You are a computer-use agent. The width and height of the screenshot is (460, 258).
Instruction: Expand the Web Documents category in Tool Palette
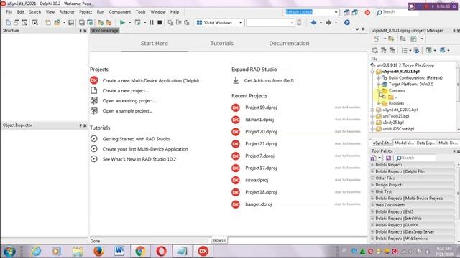[372, 205]
